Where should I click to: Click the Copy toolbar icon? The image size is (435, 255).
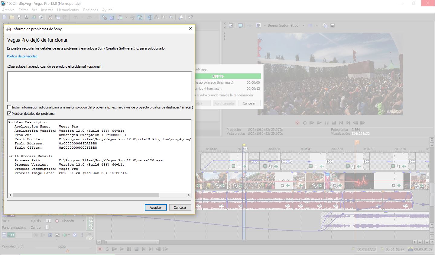click(57, 17)
